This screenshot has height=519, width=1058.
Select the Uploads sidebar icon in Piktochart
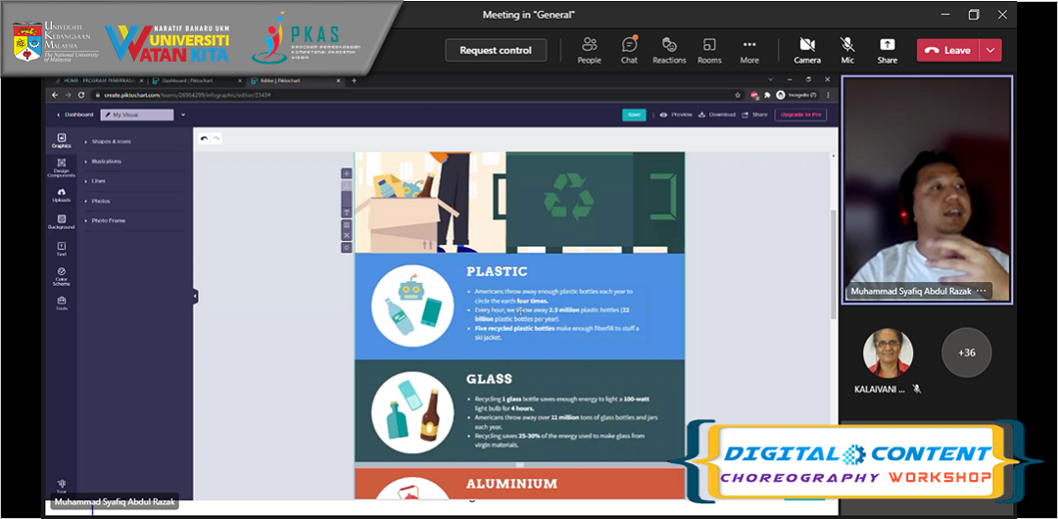(x=62, y=194)
